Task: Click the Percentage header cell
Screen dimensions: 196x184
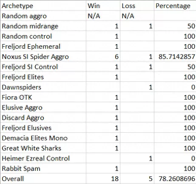Action: click(175, 6)
